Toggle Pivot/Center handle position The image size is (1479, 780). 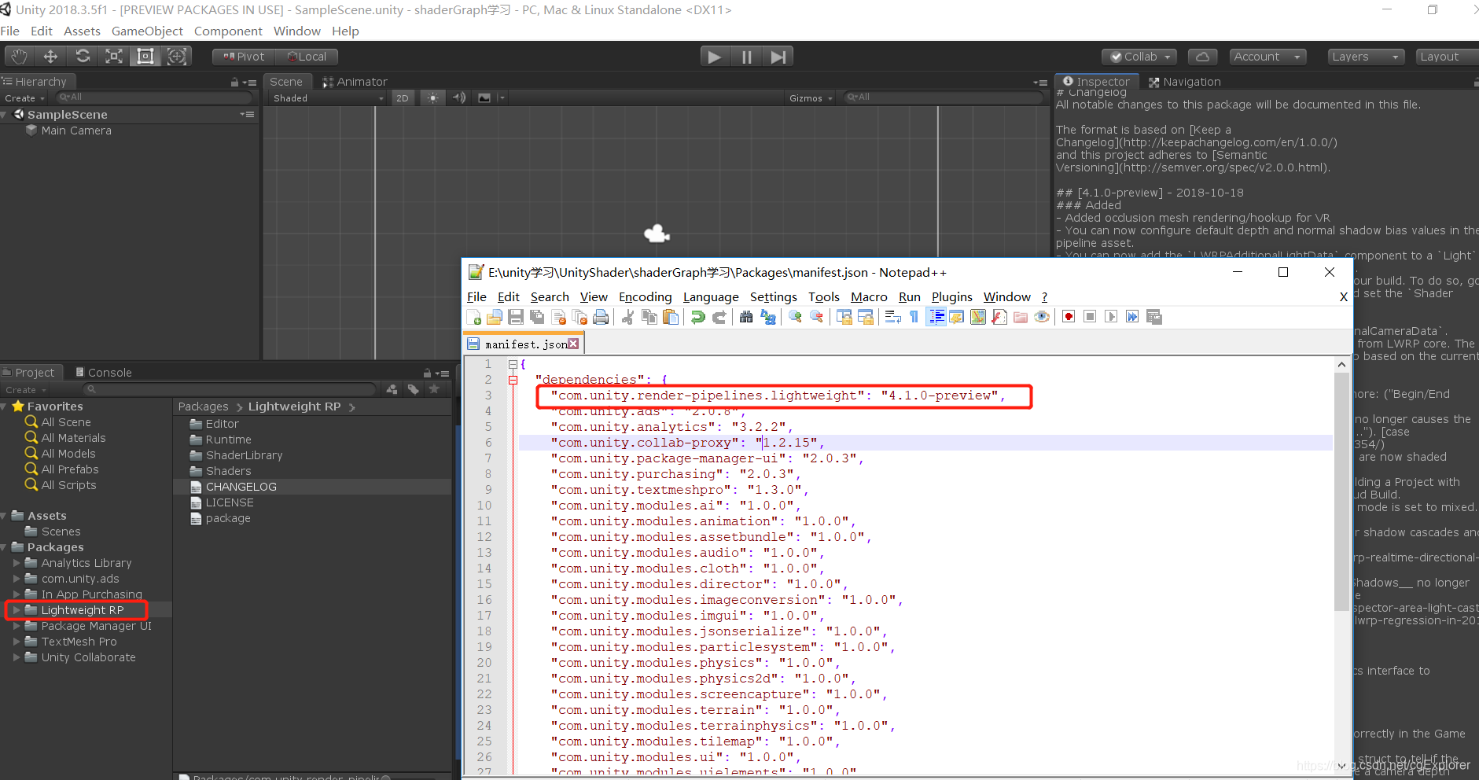coord(244,57)
